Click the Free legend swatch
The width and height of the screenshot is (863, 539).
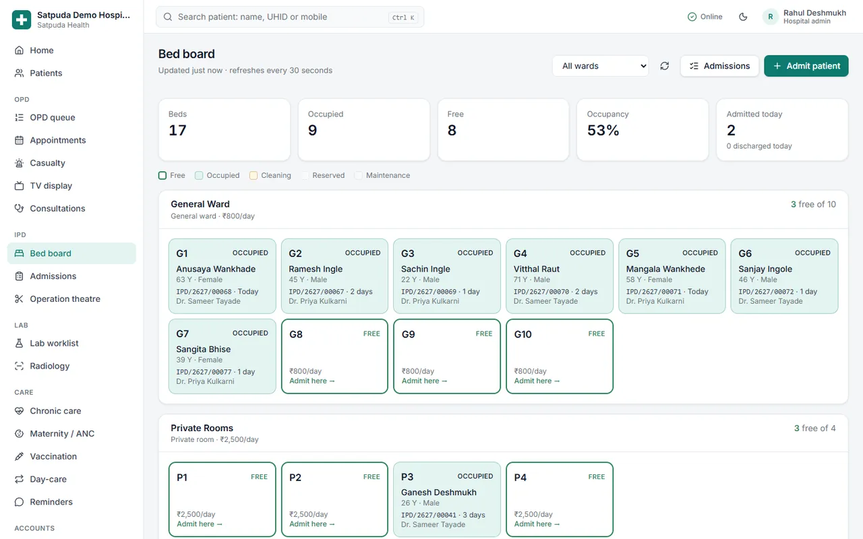[x=162, y=176]
